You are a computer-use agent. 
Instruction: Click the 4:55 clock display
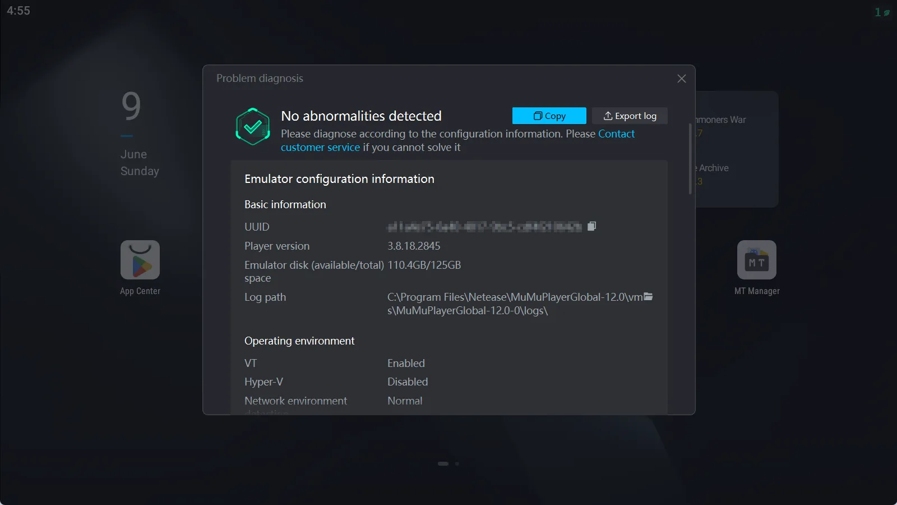pos(19,11)
